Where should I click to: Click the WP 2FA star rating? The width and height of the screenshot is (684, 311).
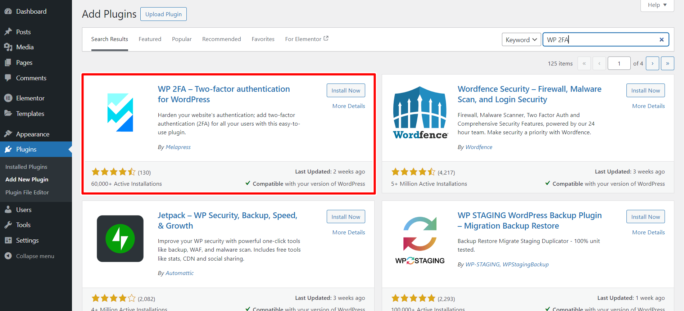(x=113, y=172)
